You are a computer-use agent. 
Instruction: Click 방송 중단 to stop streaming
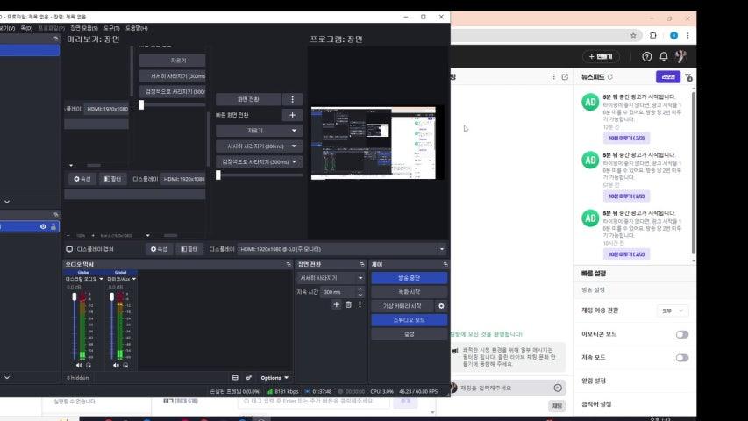pyautogui.click(x=410, y=278)
